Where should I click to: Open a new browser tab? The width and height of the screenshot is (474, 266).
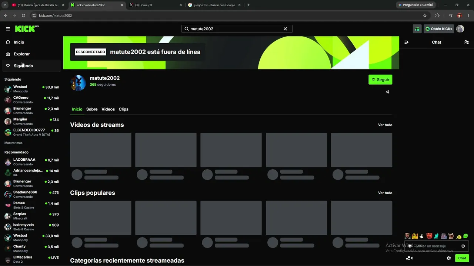(248, 5)
